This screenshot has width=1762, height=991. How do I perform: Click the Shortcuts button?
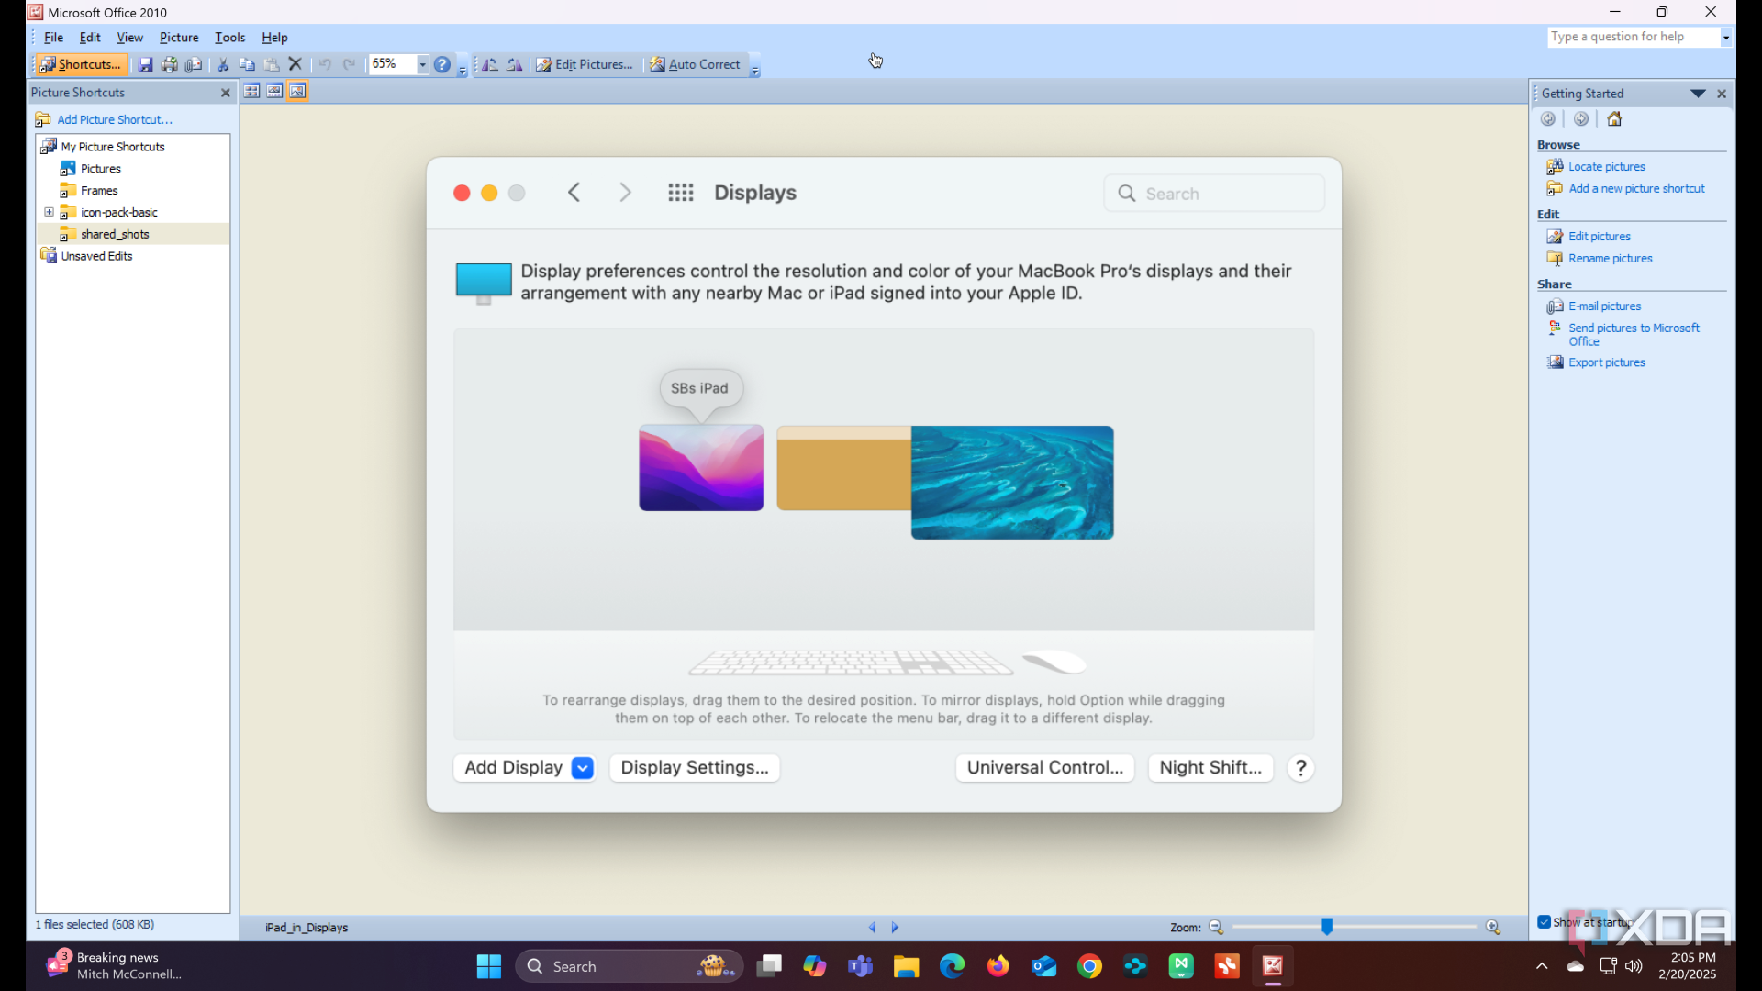[x=81, y=64]
